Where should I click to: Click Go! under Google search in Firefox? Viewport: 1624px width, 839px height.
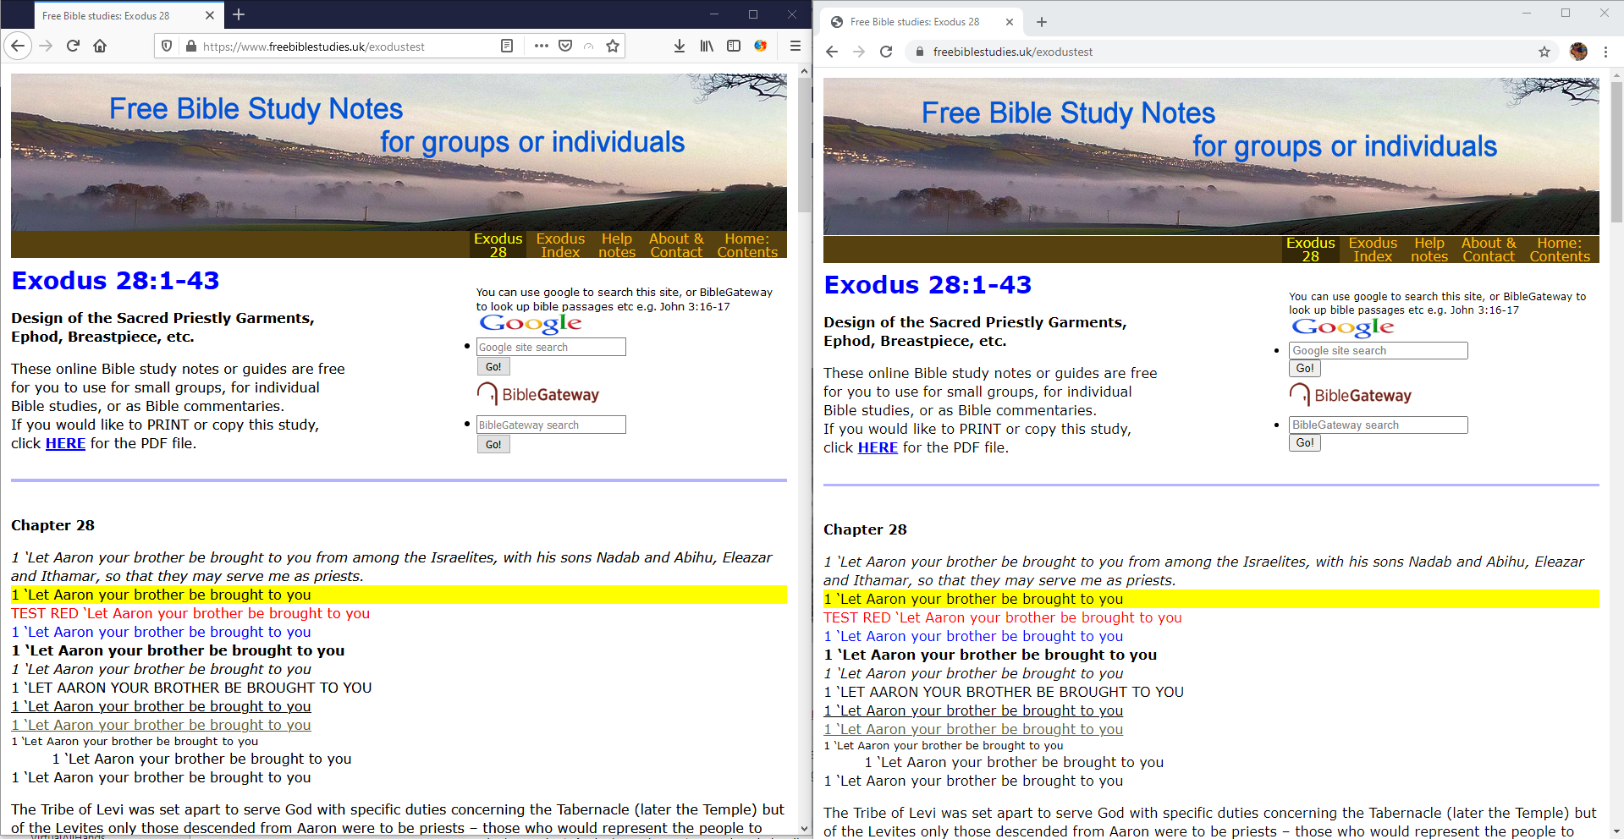(493, 366)
